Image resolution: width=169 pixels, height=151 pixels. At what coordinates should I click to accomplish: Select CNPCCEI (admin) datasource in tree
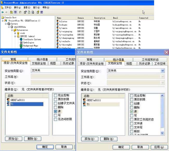click(x=27, y=36)
